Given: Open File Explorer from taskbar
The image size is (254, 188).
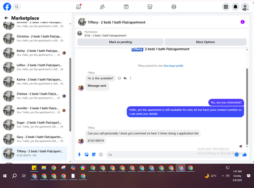Looking at the screenshot, I should (x=44, y=168).
